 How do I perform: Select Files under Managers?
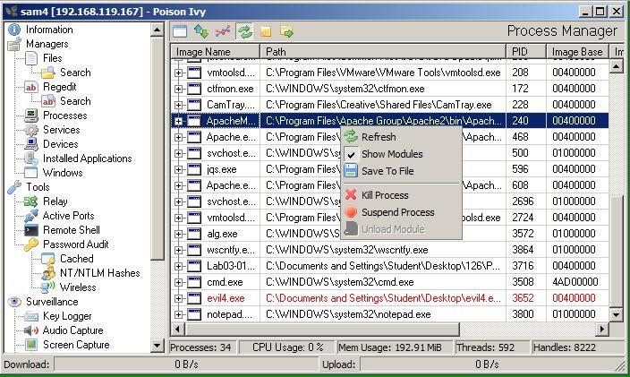[x=53, y=58]
